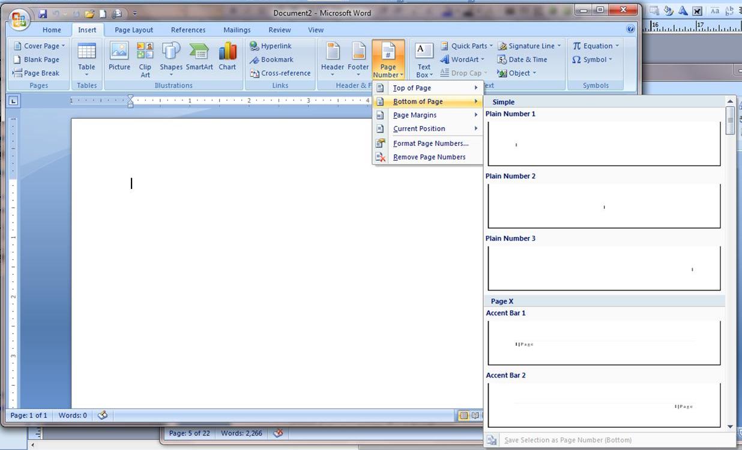Insert a Cross-reference

tap(280, 73)
